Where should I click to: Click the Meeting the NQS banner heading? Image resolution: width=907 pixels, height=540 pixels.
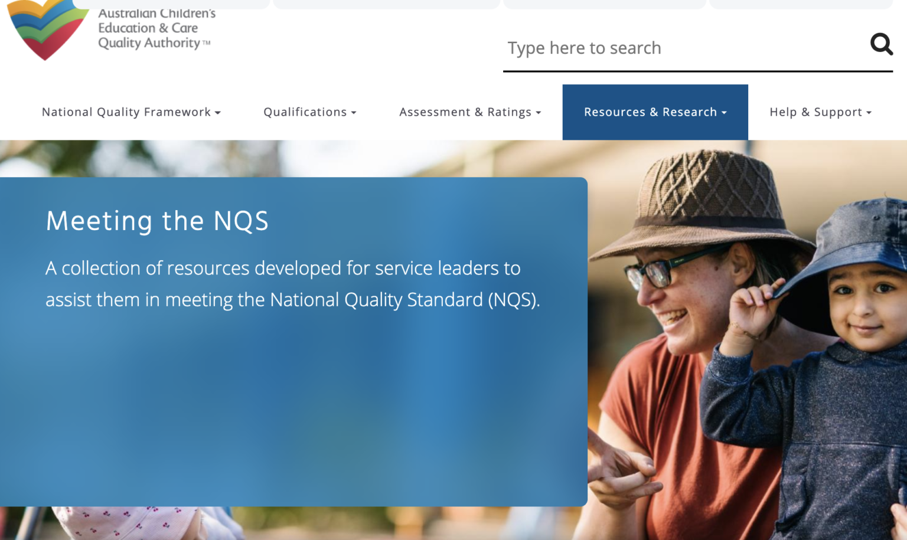click(157, 221)
